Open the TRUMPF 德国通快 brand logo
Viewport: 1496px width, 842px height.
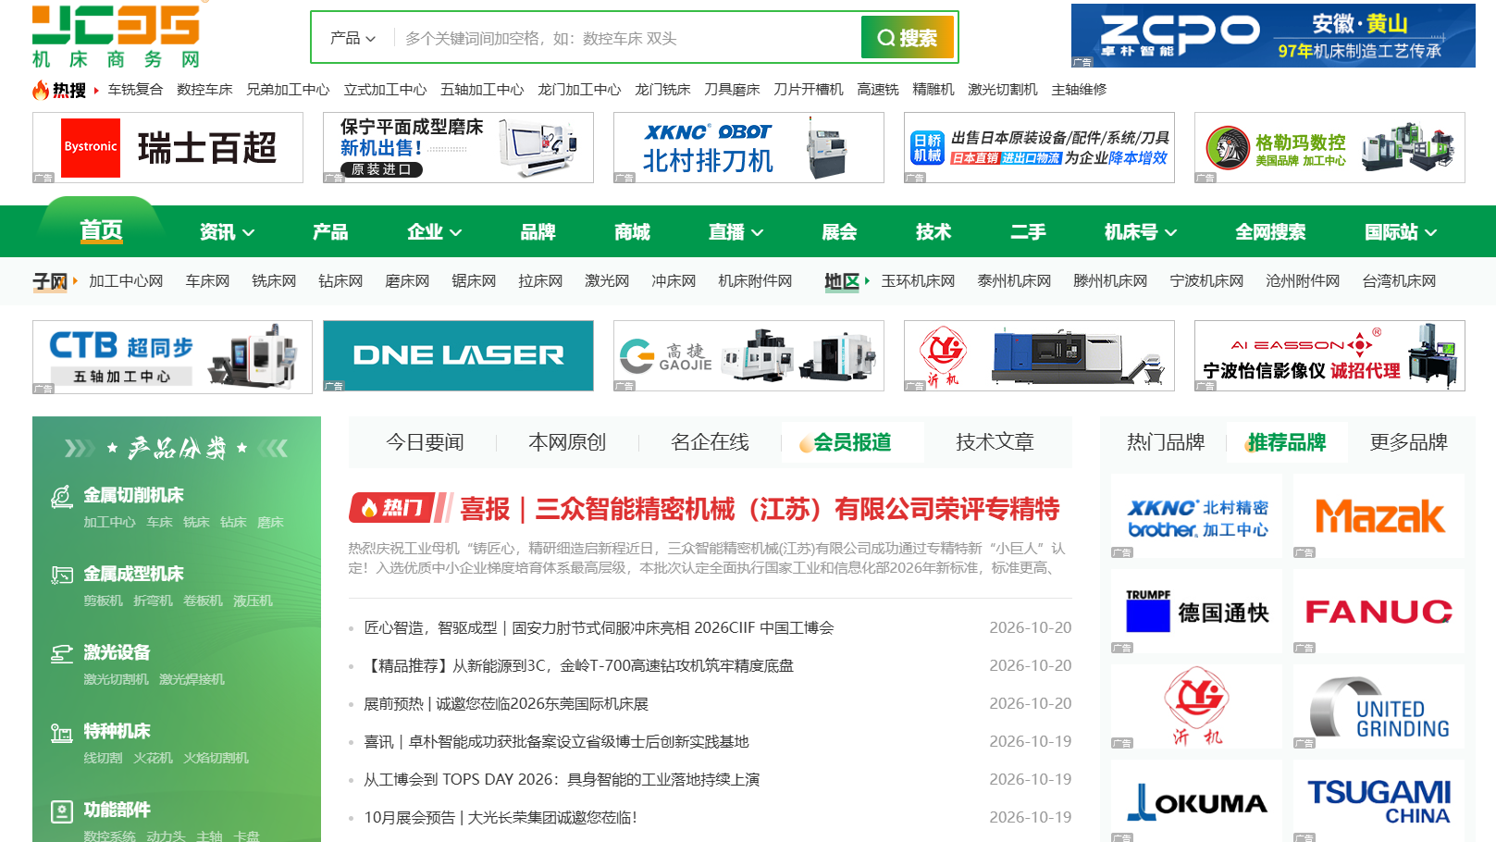1196,612
